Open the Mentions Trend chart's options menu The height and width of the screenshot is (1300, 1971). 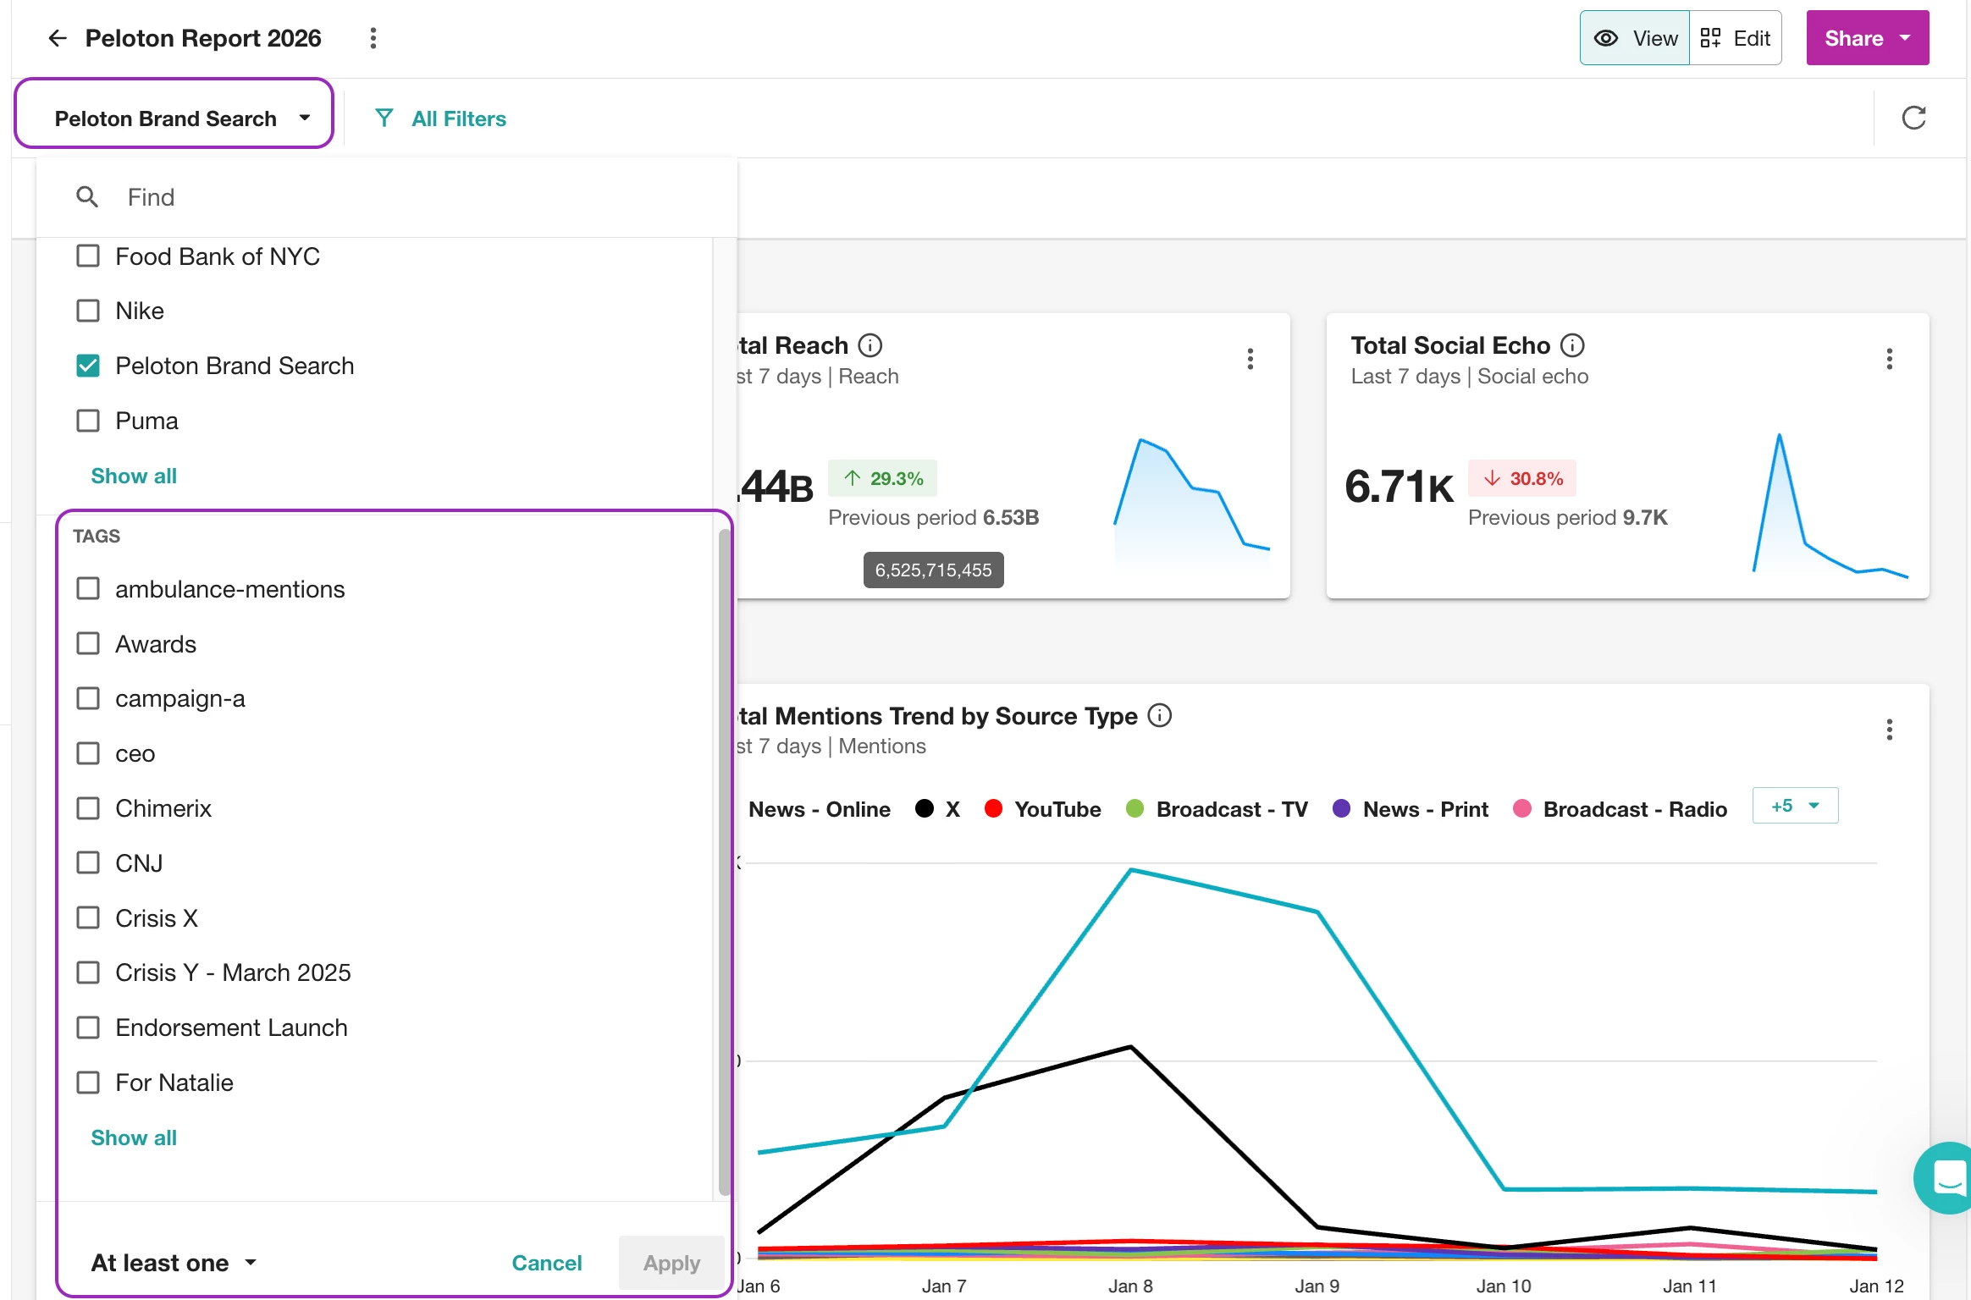pos(1889,730)
